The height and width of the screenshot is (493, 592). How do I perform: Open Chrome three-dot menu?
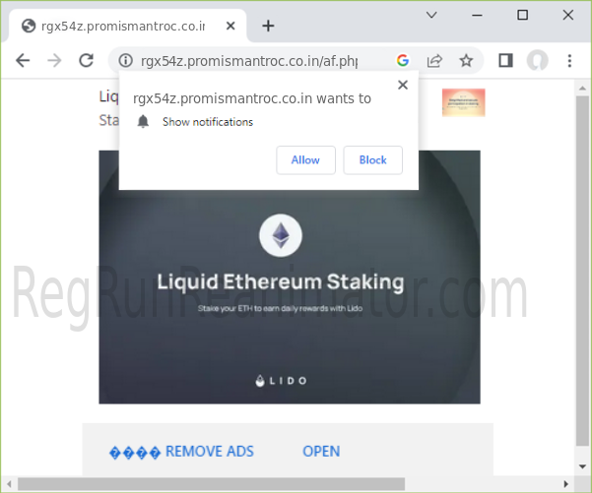click(x=569, y=60)
